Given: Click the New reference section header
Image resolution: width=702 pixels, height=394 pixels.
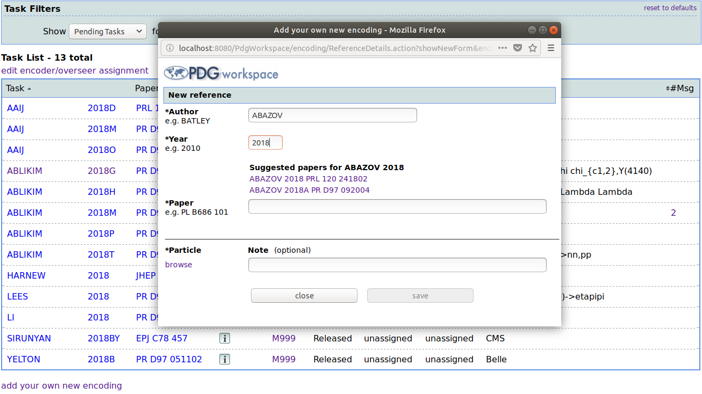Looking at the screenshot, I should pos(360,95).
